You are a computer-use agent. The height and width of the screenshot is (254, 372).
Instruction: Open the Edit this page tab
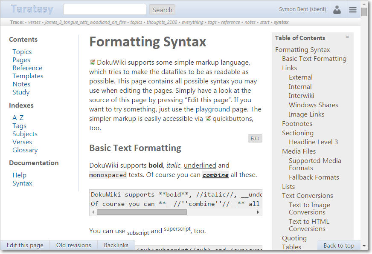point(25,245)
